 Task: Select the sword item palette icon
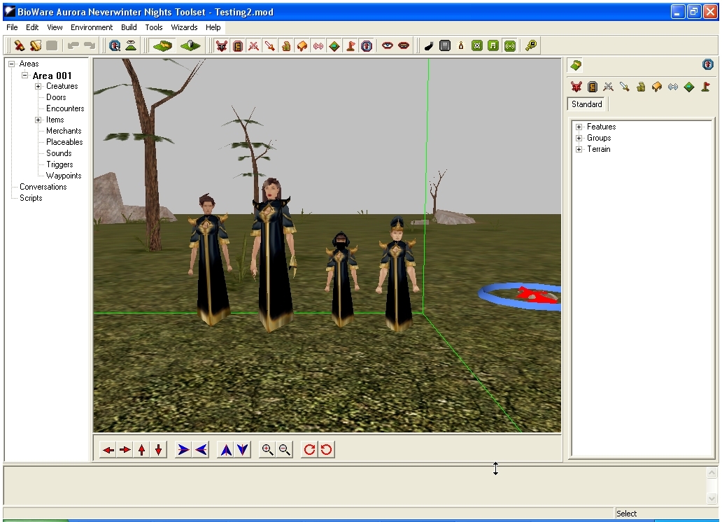[625, 87]
